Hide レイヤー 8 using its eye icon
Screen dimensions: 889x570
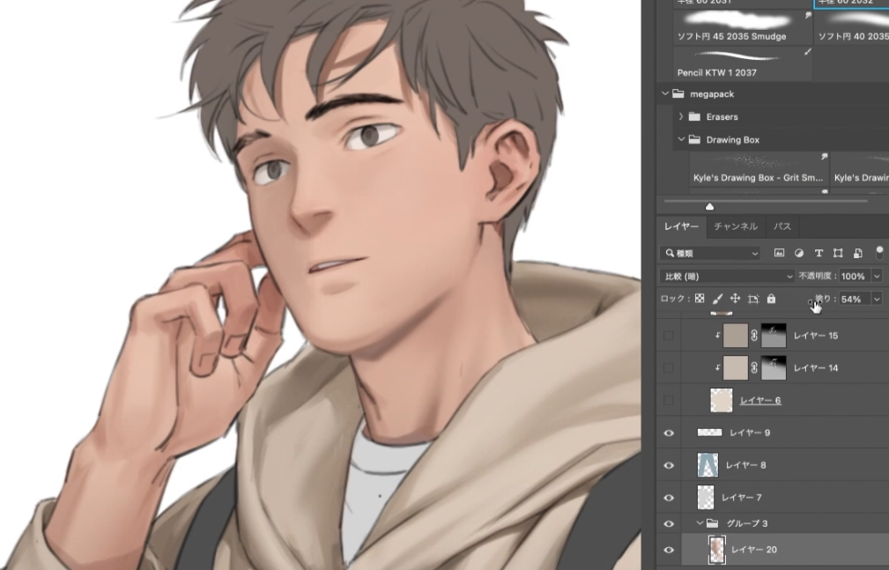click(x=669, y=465)
